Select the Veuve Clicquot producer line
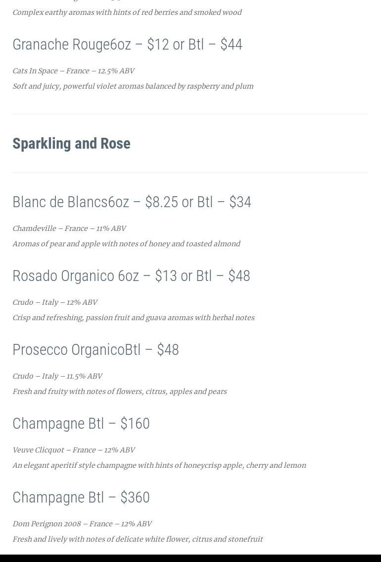Screen dimensions: 381x562 click(74, 450)
